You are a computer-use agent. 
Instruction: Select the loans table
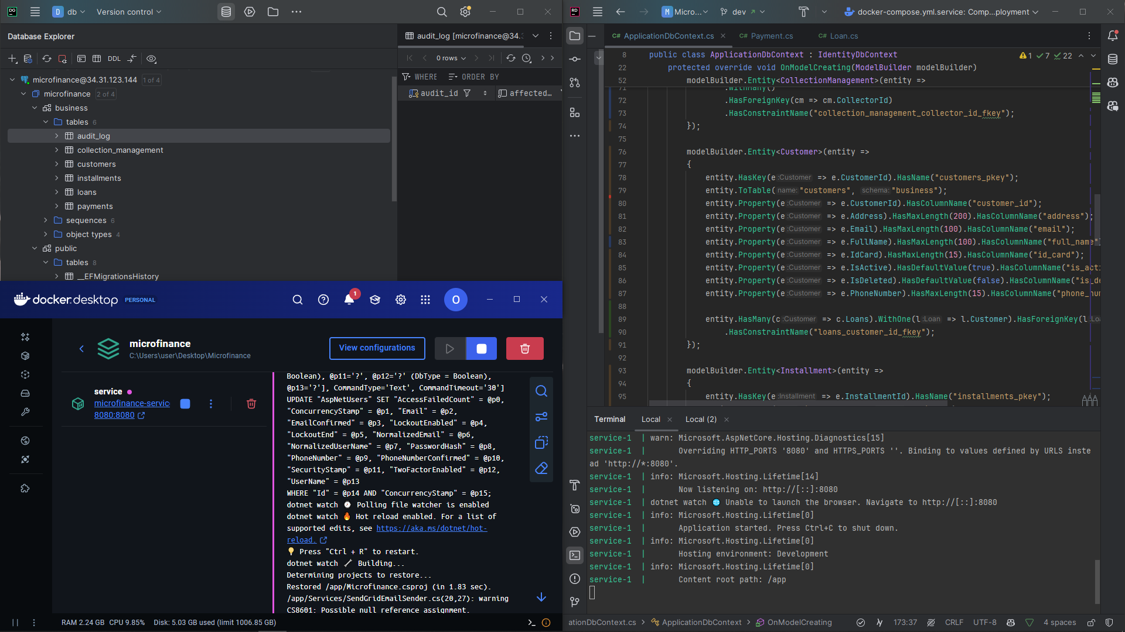87,192
